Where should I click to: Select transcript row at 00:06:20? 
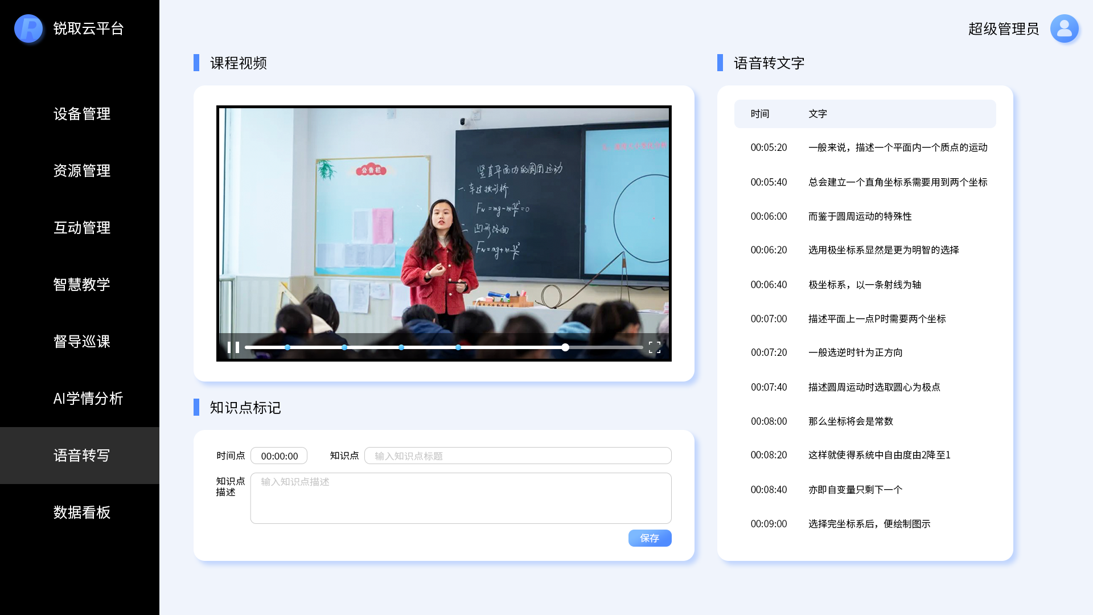click(x=864, y=250)
